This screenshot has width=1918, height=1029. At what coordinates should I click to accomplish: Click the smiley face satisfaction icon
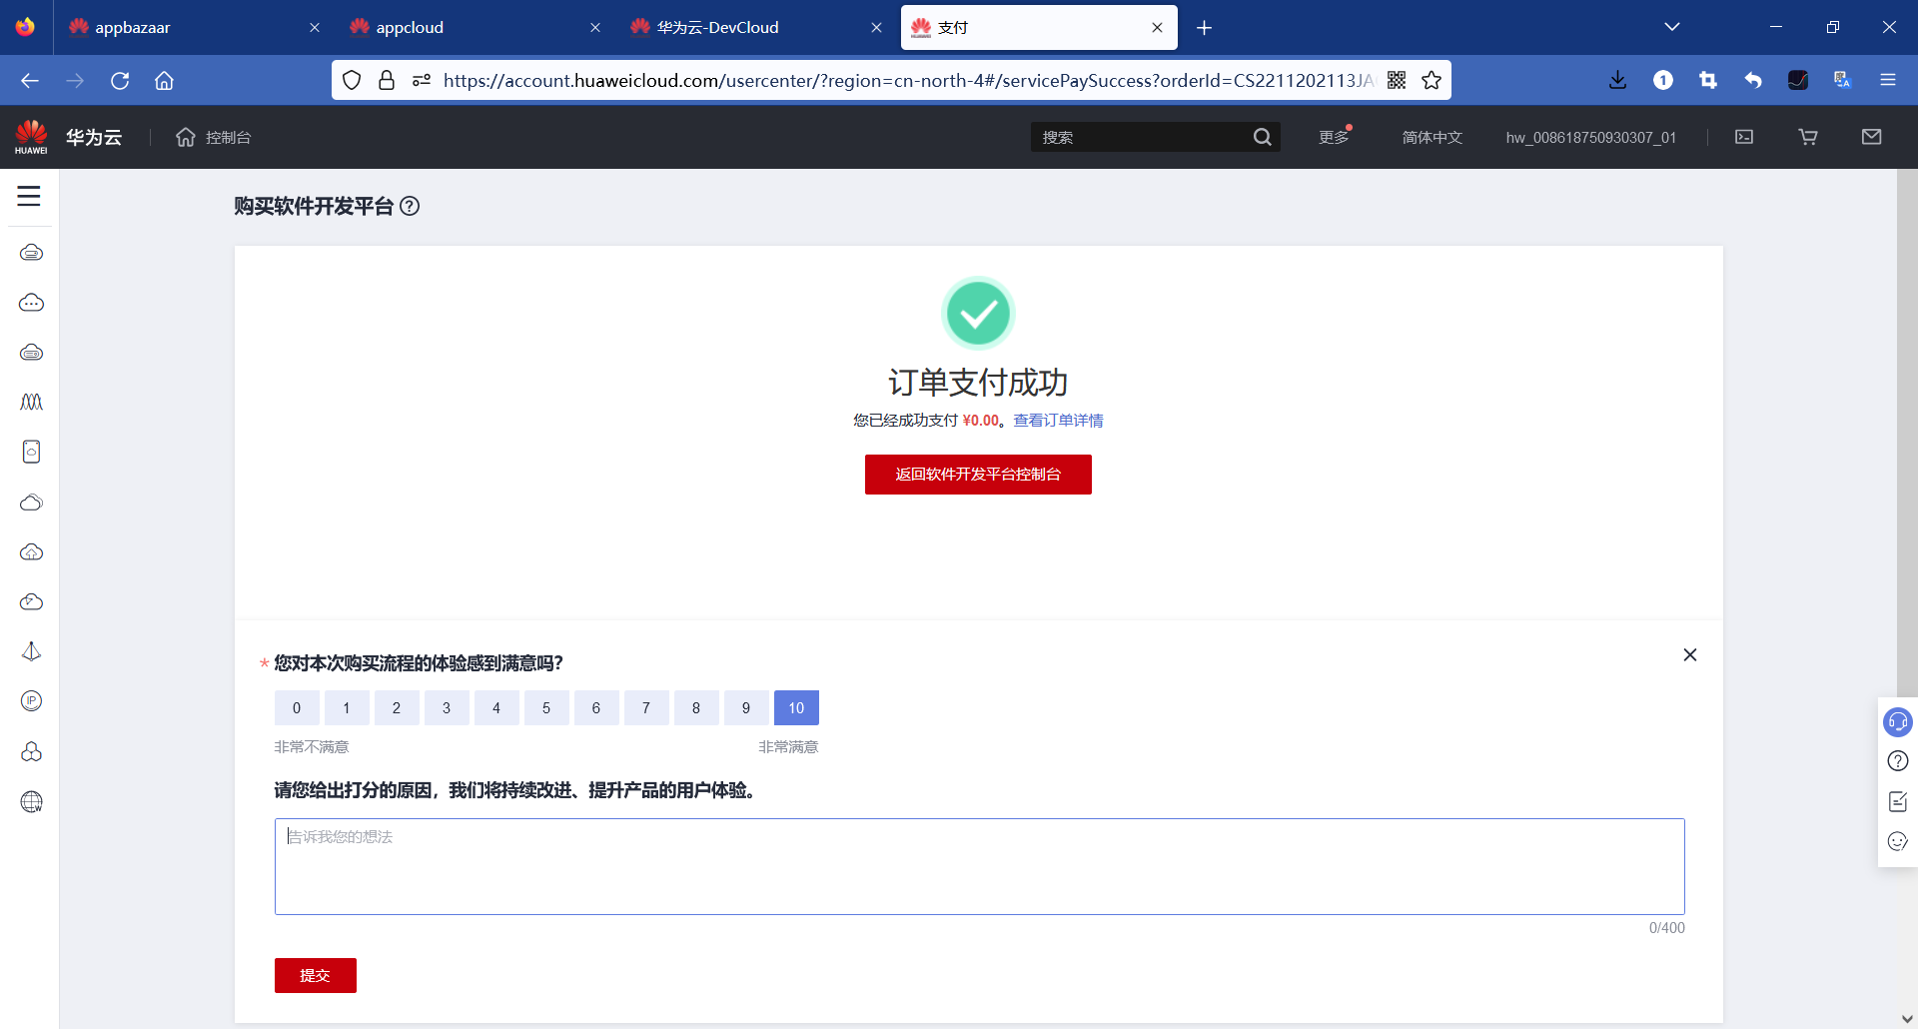pyautogui.click(x=1897, y=841)
